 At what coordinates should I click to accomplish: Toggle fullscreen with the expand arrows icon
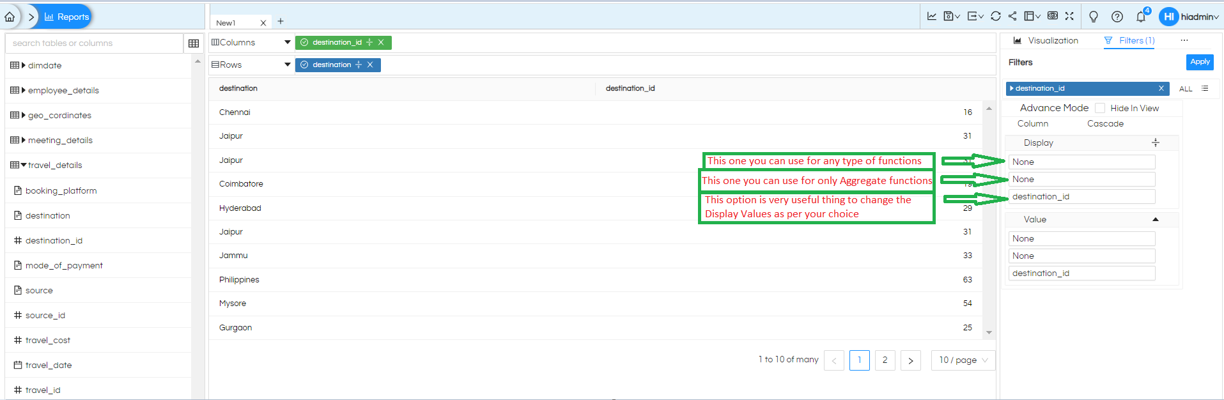click(x=1069, y=16)
